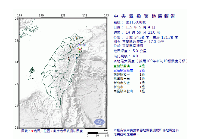Click longitude label 119 on map top axis
The image size is (198, 139).
[x=20, y=16]
